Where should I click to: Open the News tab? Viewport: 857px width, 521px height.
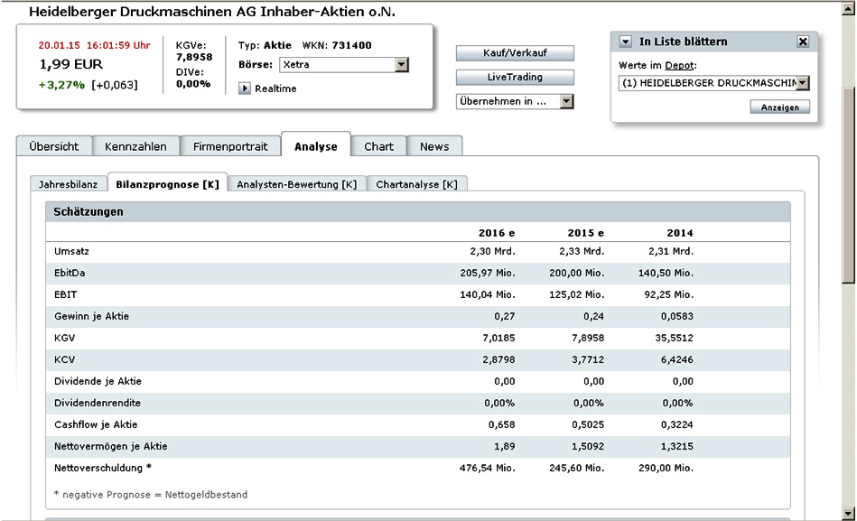coord(434,146)
